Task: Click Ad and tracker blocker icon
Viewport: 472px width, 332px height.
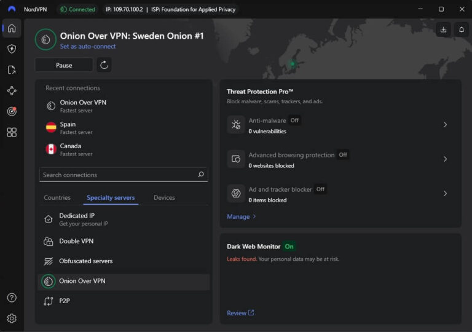Action: point(236,193)
